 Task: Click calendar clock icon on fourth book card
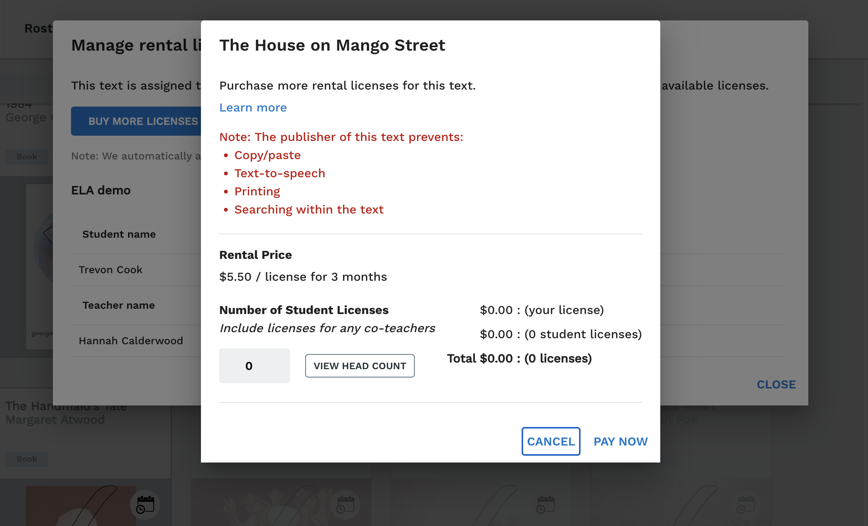point(746,505)
